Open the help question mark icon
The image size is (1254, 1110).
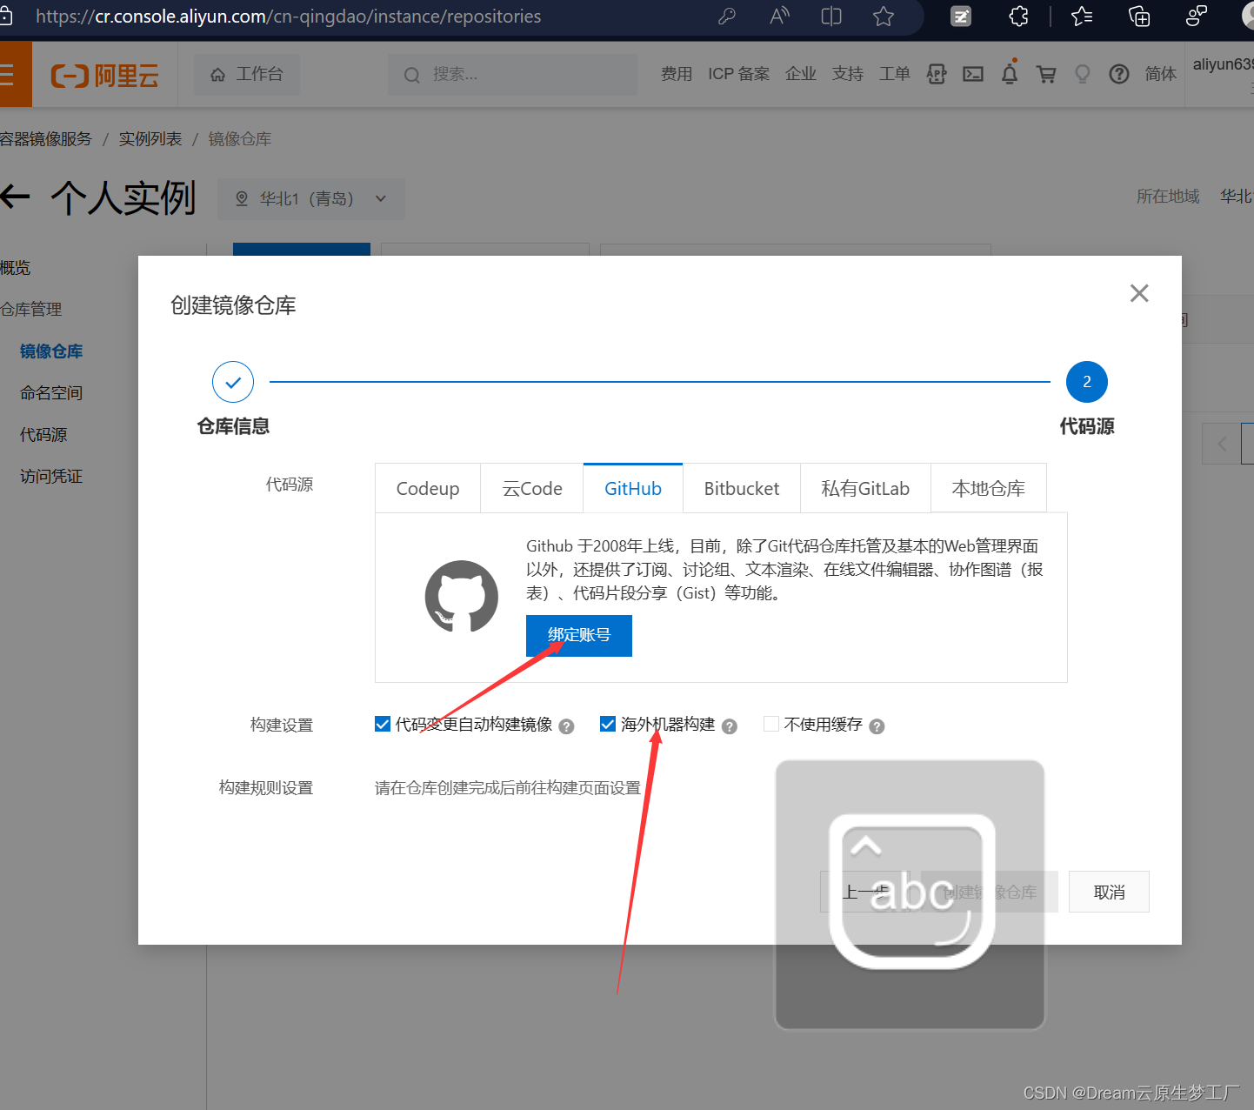tap(1119, 75)
